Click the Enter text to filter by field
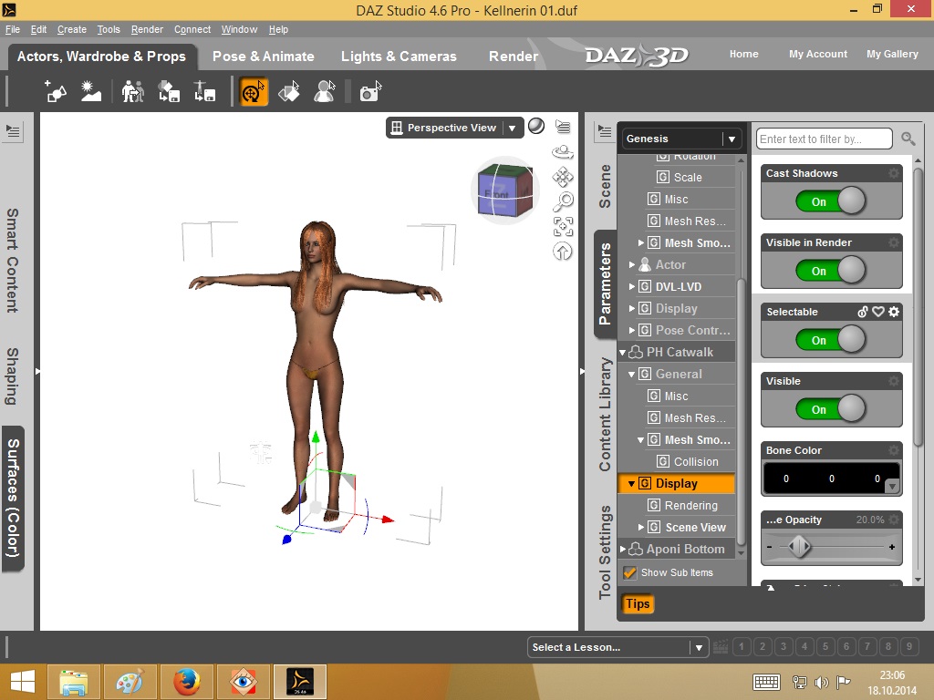Image resolution: width=934 pixels, height=700 pixels. point(825,139)
